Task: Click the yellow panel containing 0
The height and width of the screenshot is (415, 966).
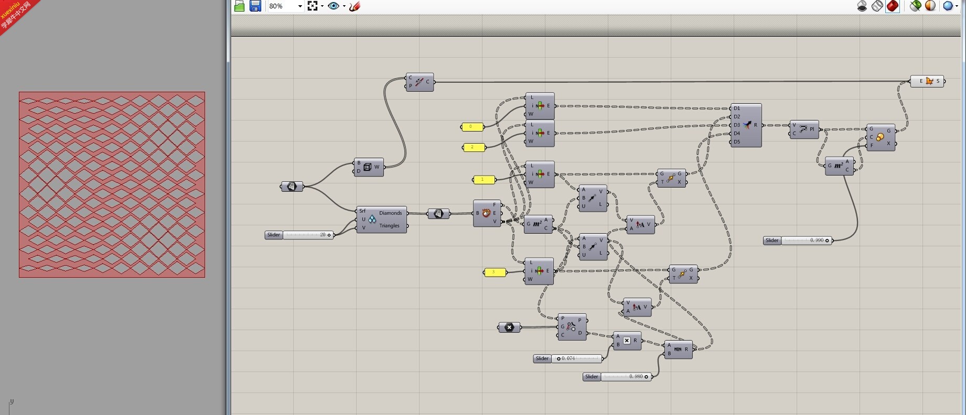Action: coord(472,127)
